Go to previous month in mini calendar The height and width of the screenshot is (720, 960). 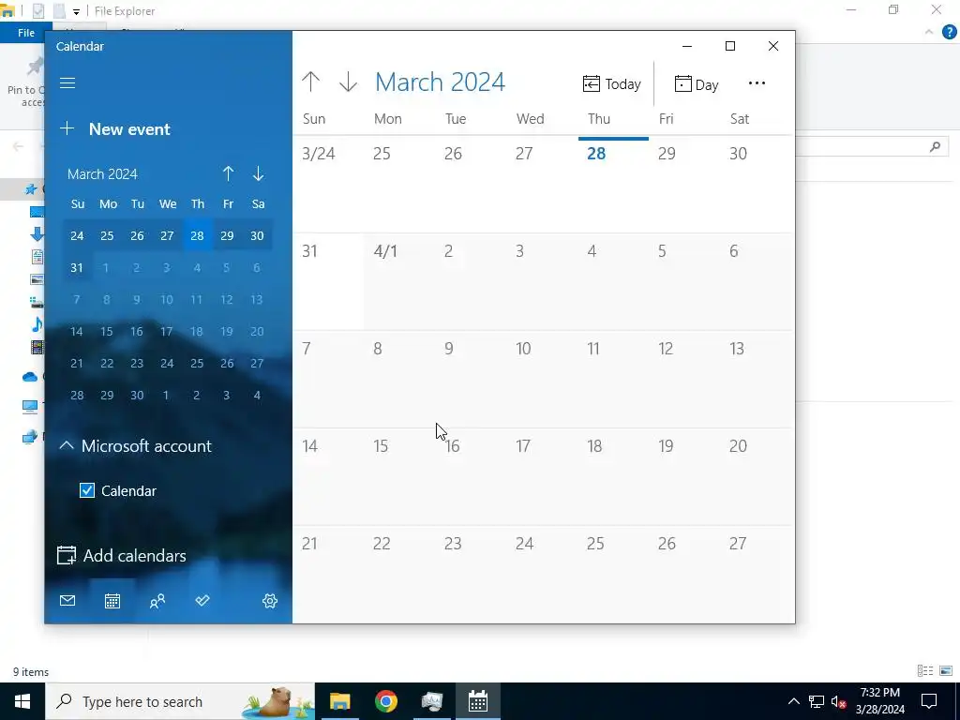click(229, 173)
